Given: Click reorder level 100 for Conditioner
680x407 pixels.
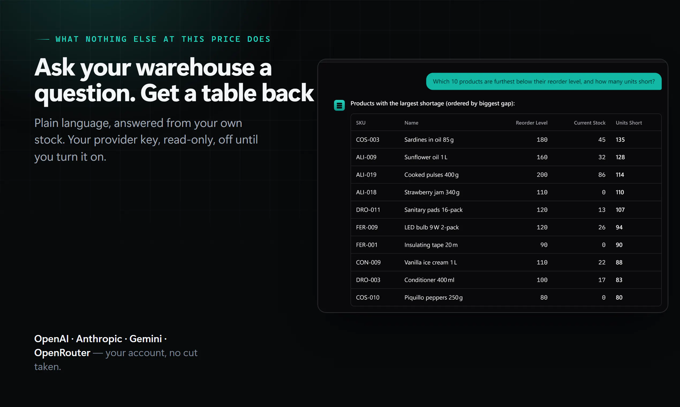Looking at the screenshot, I should pos(542,280).
